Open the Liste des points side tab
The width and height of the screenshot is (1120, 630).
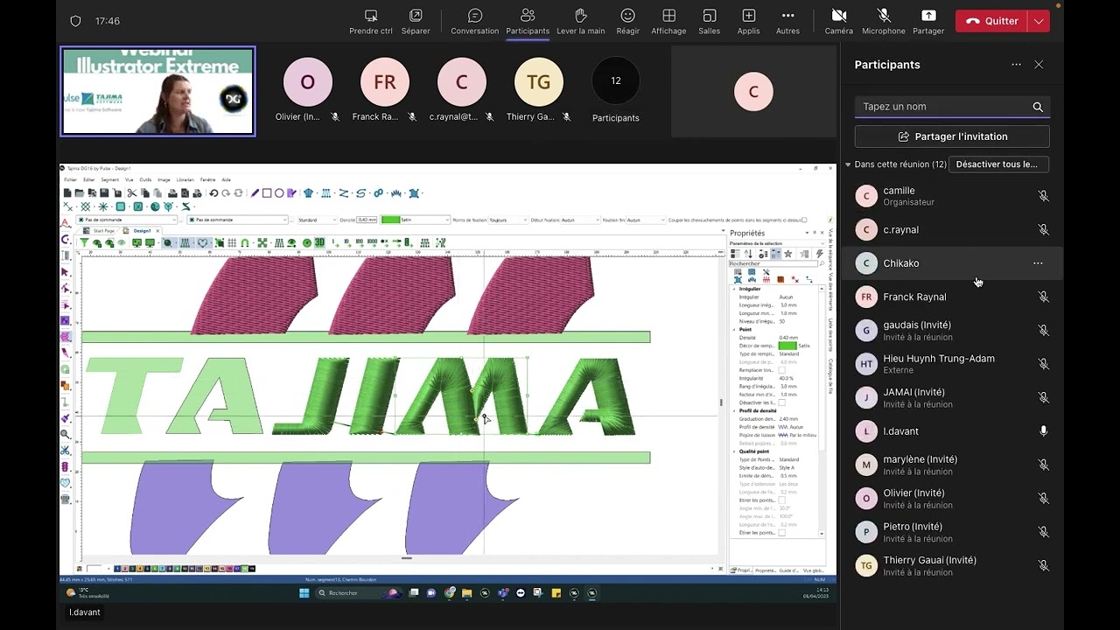[x=829, y=334]
